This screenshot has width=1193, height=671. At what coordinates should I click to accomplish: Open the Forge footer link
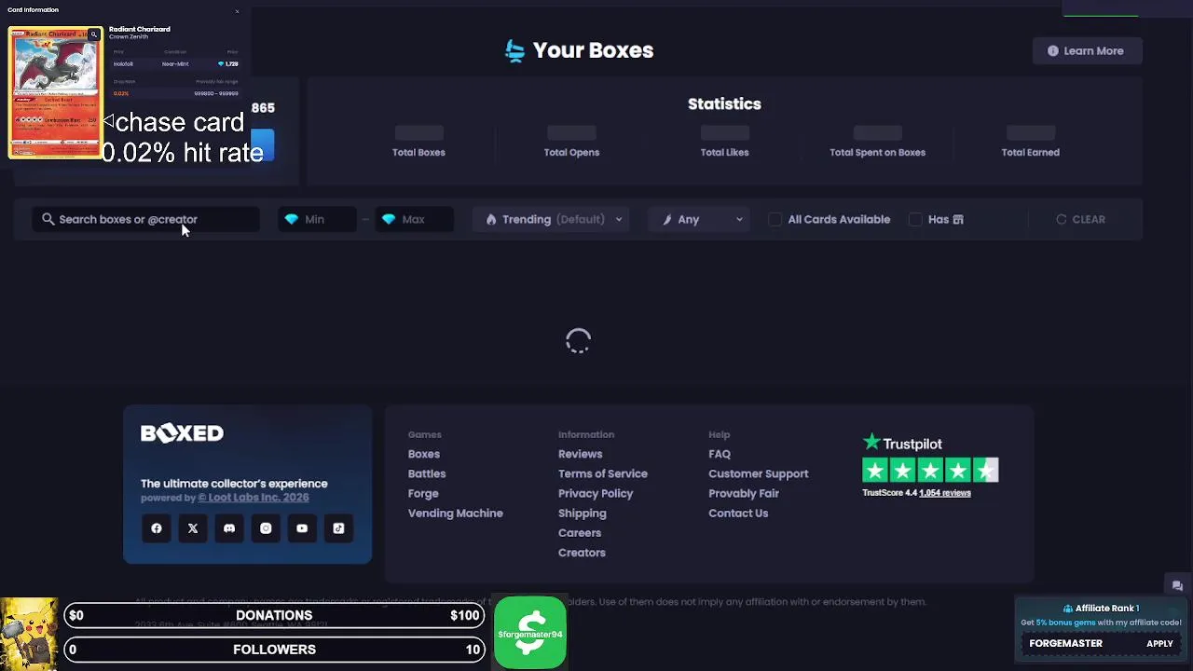point(423,494)
